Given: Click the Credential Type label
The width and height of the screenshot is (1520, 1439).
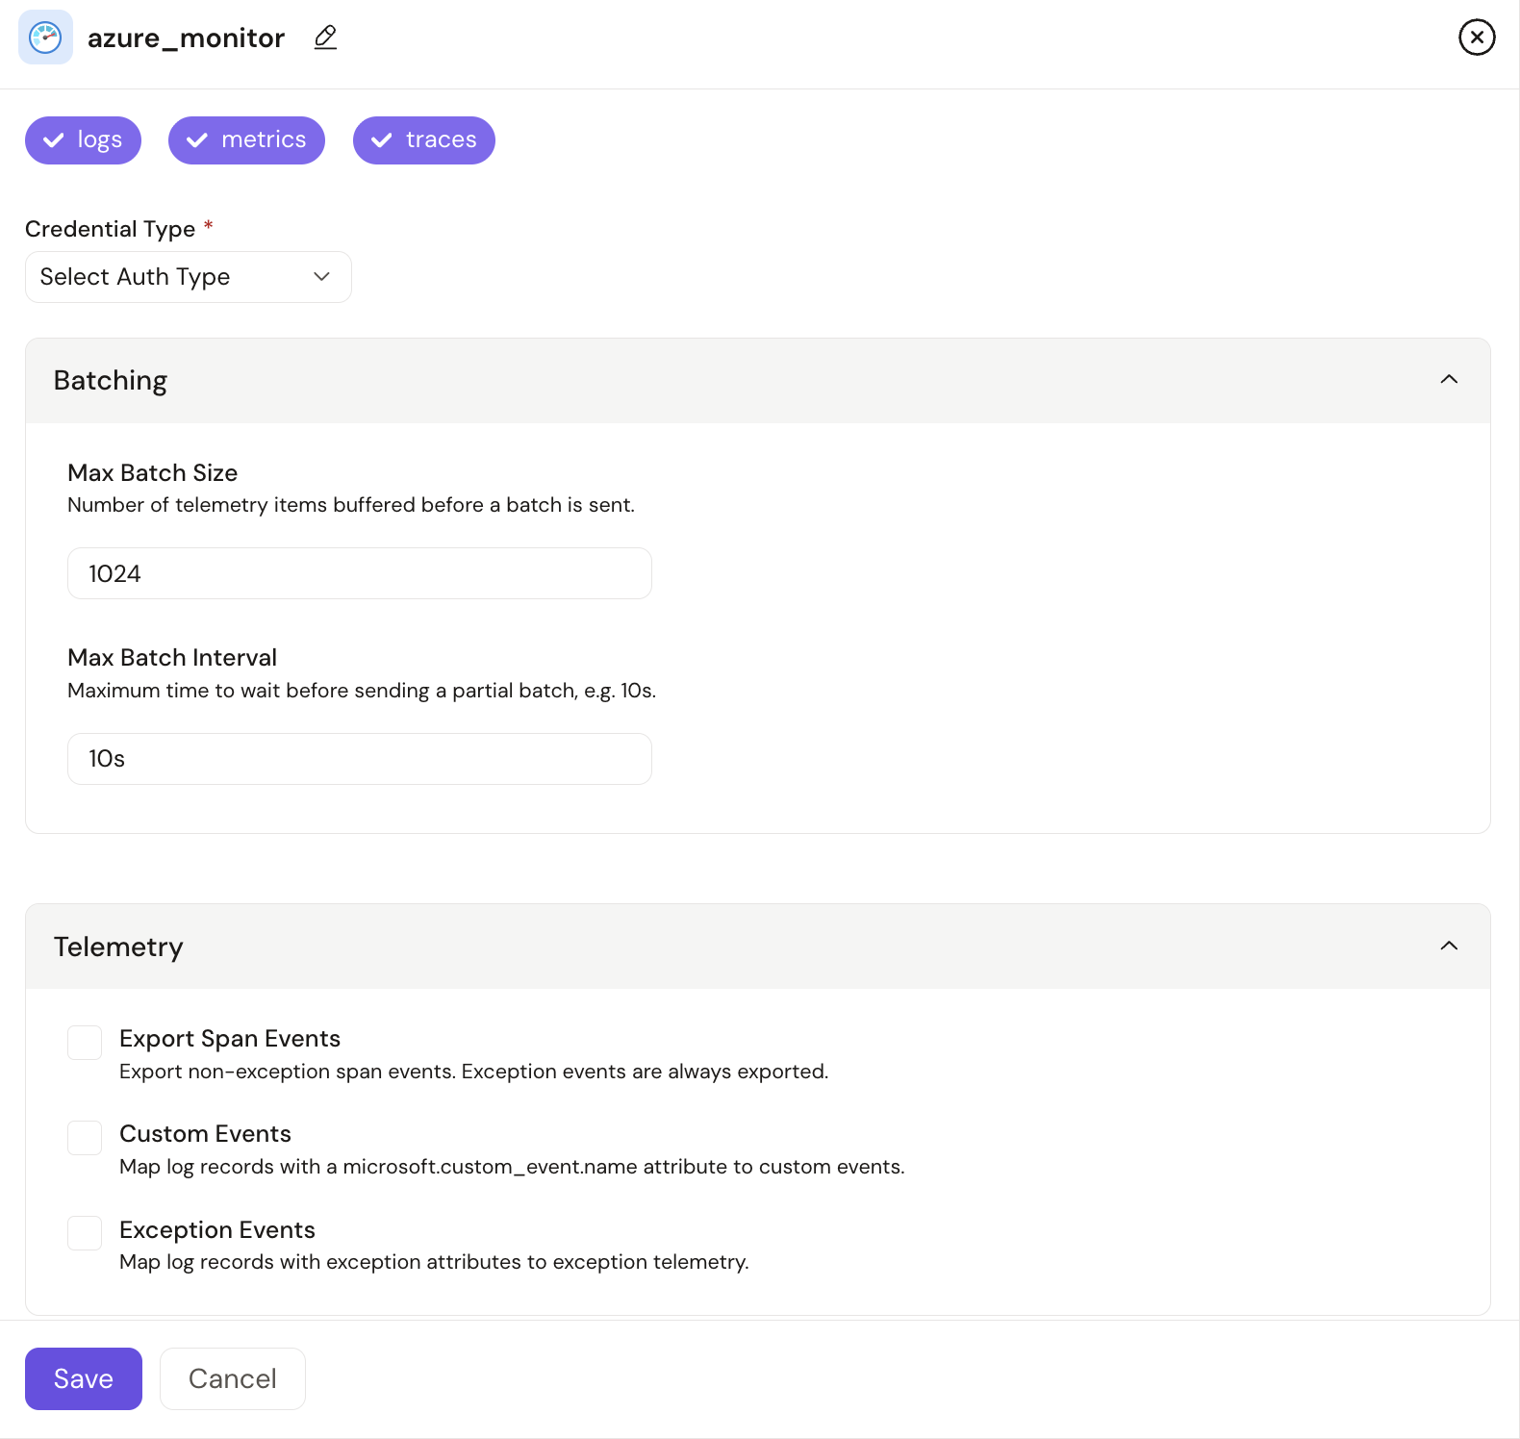Looking at the screenshot, I should coord(111,229).
